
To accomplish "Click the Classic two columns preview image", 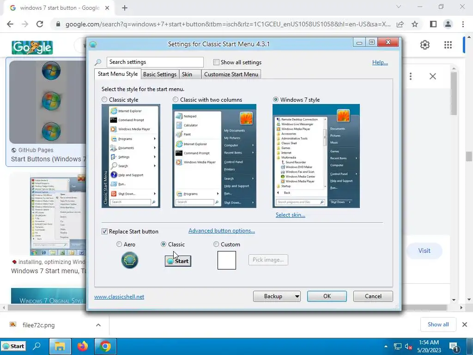I will point(214,156).
